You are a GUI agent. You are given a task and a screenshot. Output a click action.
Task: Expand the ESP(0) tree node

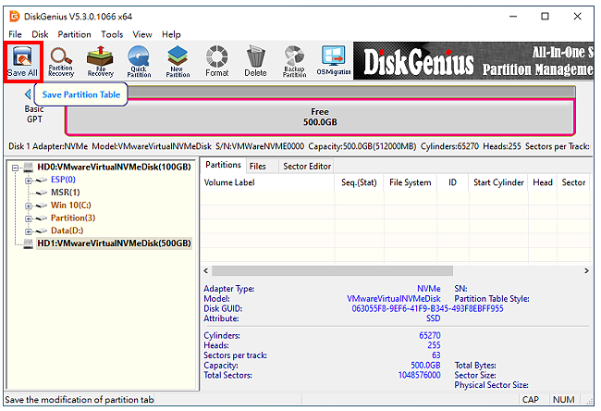coord(29,181)
